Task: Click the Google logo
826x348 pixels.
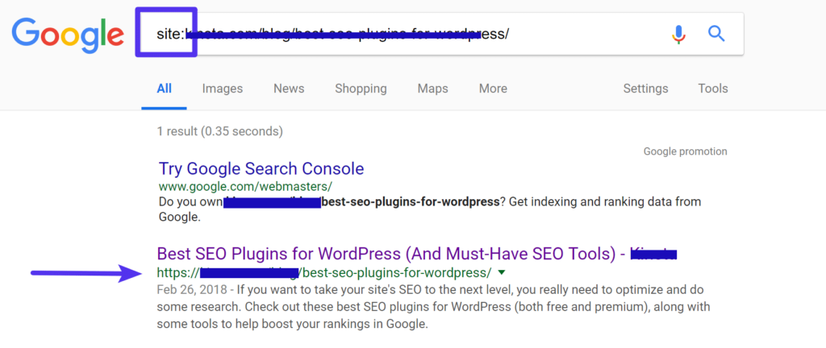Action: point(67,34)
